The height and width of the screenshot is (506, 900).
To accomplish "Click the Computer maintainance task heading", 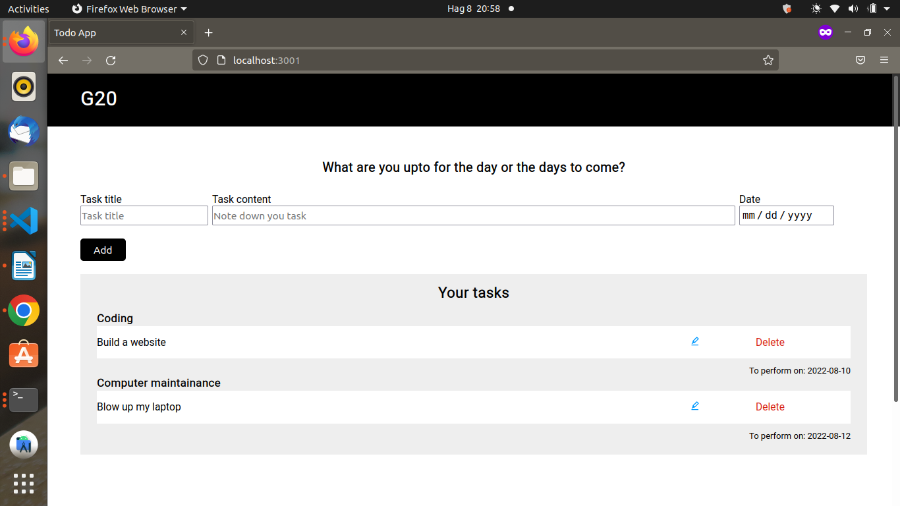I will coord(159,383).
